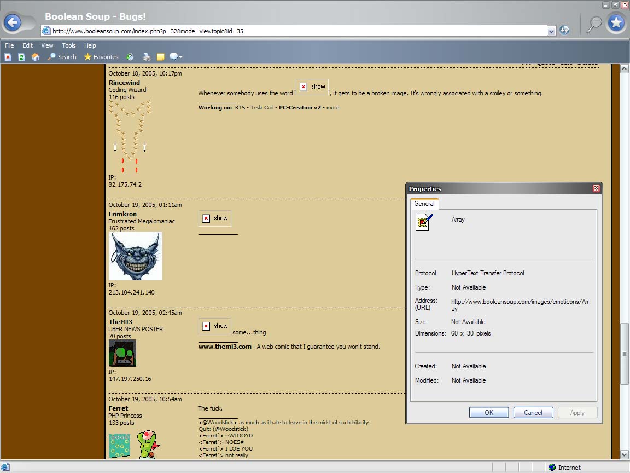This screenshot has height=473, width=630.
Task: Open TheMI3's user profile link
Action: 120,322
